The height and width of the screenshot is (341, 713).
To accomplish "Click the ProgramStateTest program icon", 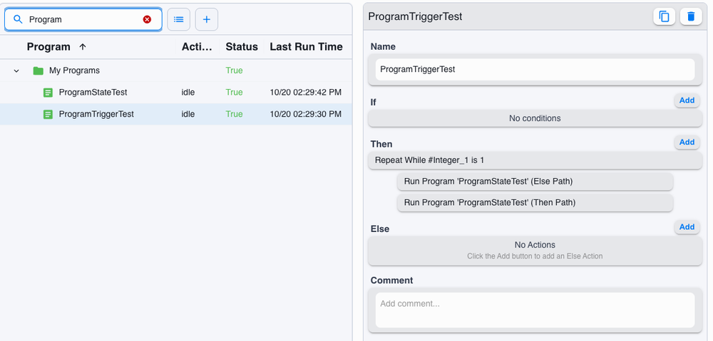I will [48, 93].
